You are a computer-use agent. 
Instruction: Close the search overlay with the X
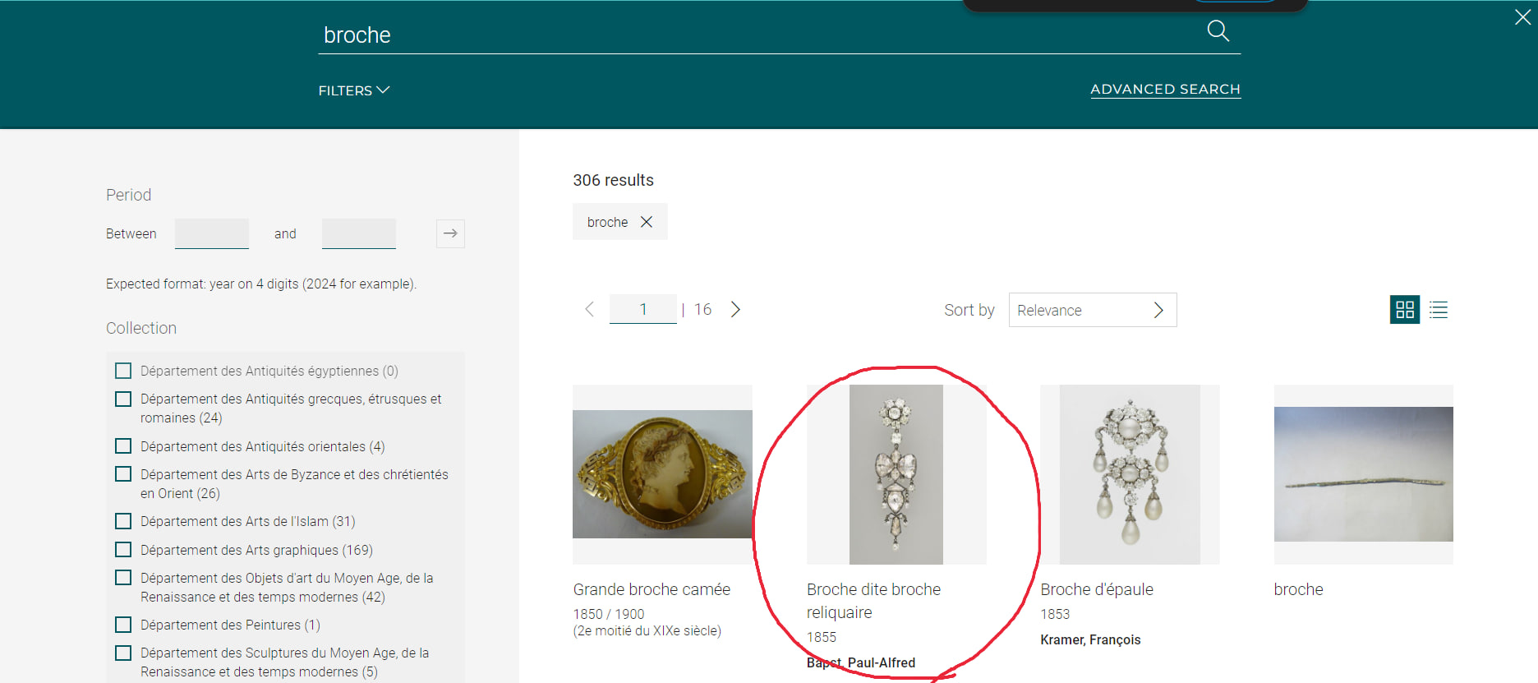[1522, 17]
